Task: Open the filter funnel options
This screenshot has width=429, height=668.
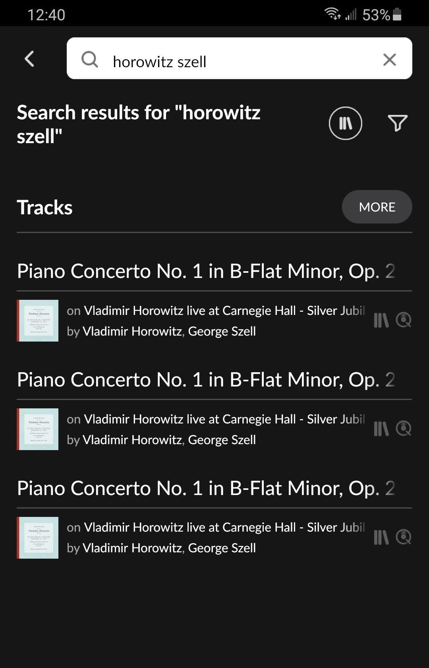Action: [x=397, y=123]
